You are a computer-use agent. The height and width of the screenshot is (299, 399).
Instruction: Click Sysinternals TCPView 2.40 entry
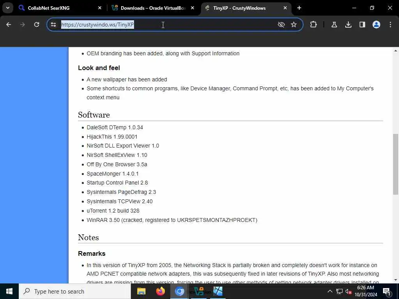coord(120,201)
